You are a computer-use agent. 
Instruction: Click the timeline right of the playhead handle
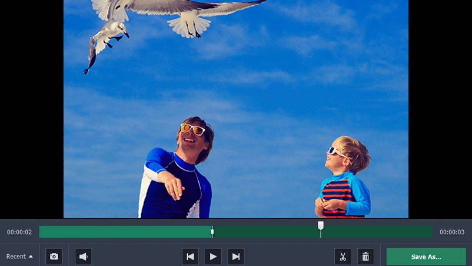[376, 232]
